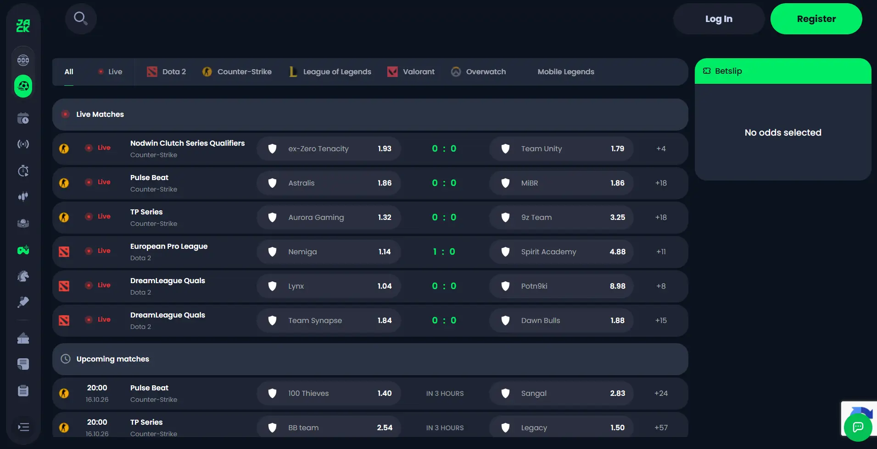Viewport: 877px width, 449px height.
Task: Open the live chat support bubble
Action: click(x=858, y=427)
